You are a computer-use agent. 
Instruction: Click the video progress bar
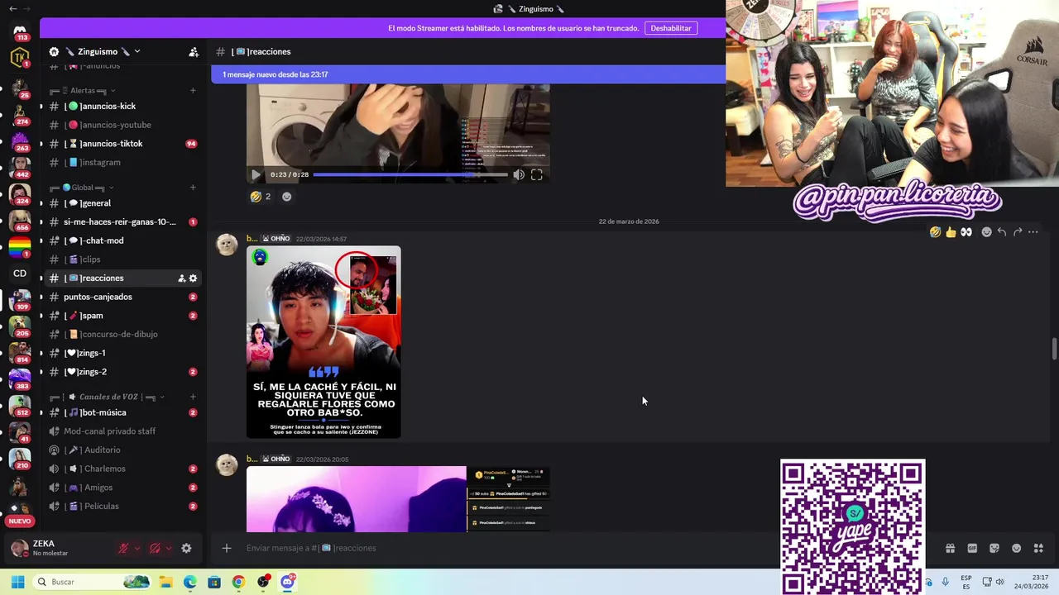click(x=410, y=174)
